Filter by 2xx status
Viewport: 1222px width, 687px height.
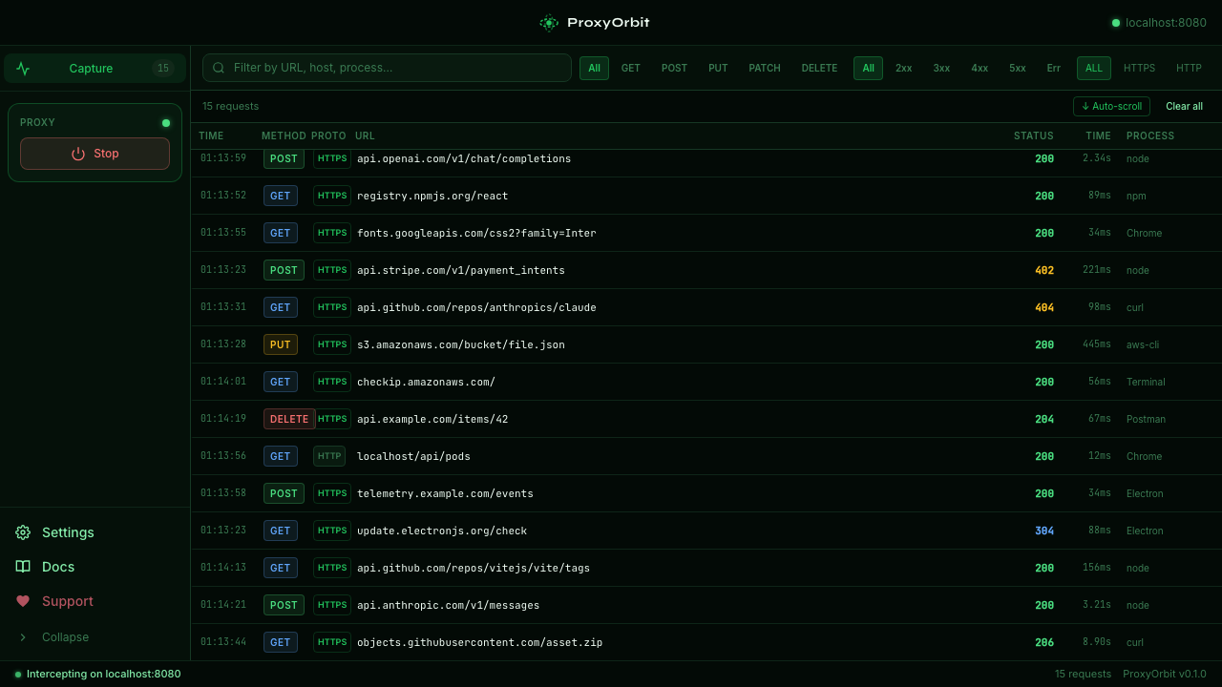click(904, 68)
